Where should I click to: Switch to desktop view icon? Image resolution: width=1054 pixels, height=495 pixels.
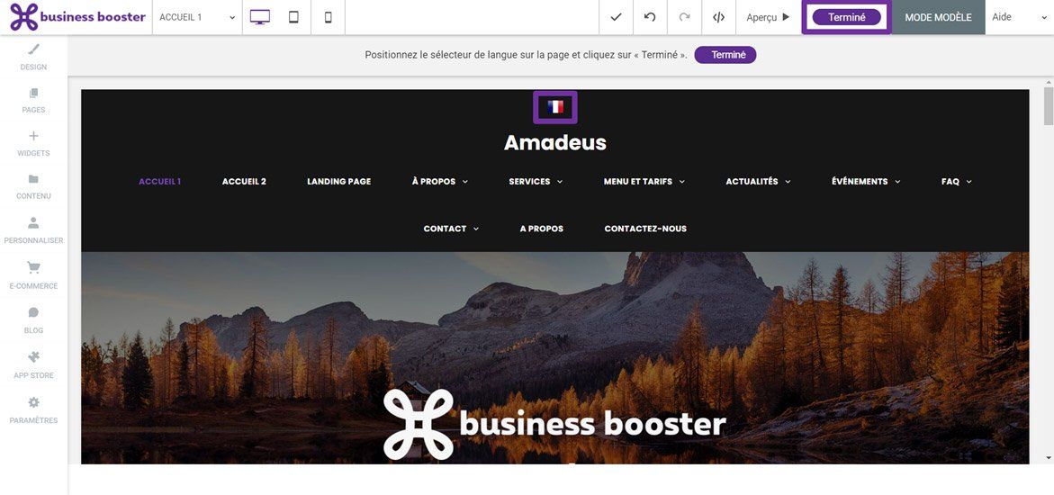[x=260, y=17]
